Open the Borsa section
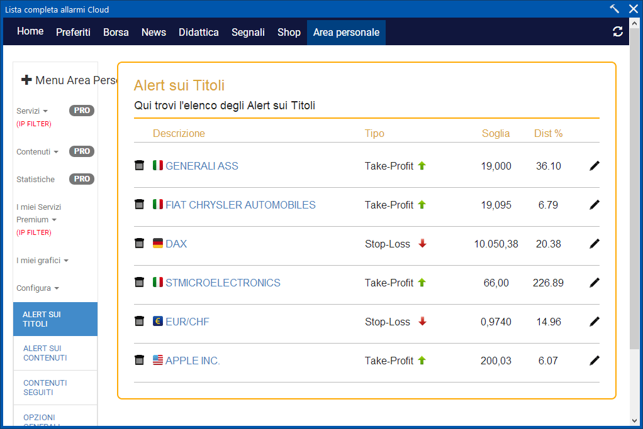643x429 pixels. (x=116, y=32)
